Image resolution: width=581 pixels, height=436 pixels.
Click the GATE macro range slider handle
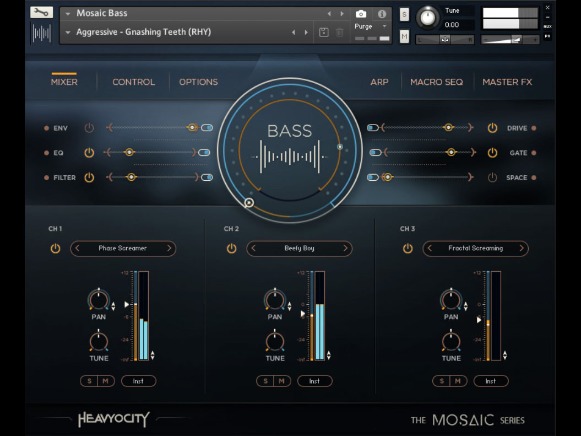[x=451, y=152]
